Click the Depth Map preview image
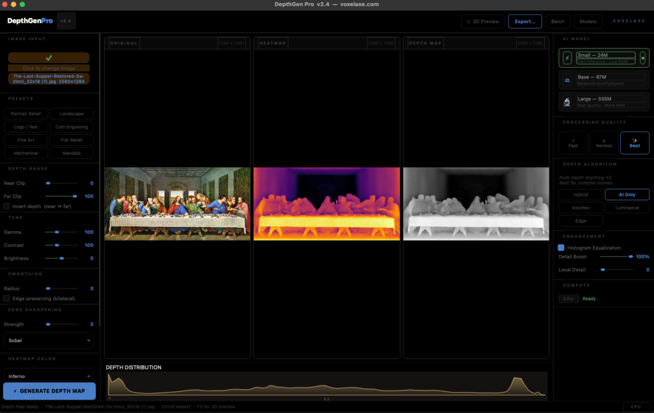This screenshot has height=413, width=654. point(476,204)
